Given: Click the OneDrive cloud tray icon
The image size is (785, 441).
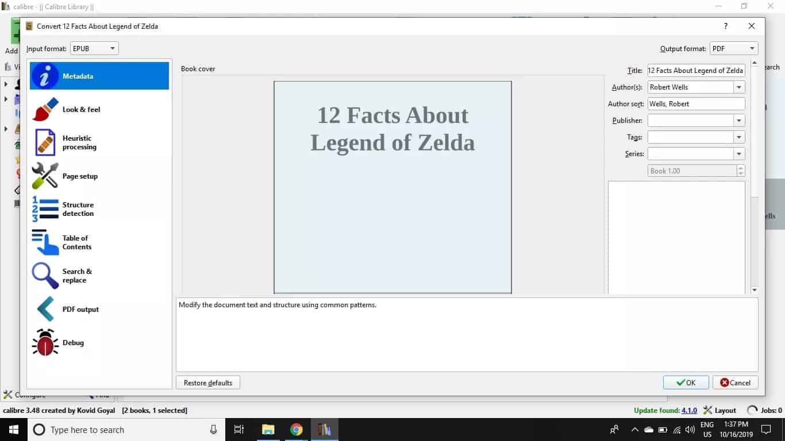Looking at the screenshot, I should point(649,430).
